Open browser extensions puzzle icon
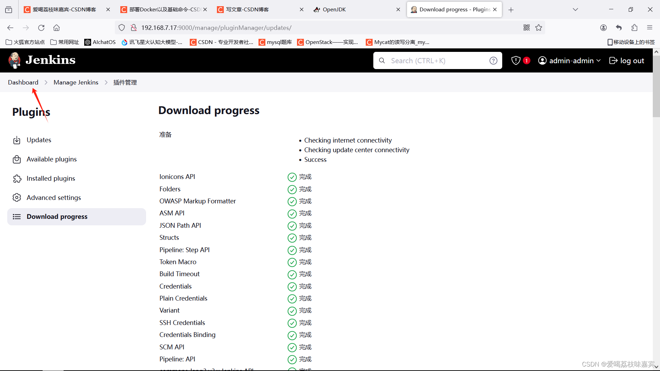 coord(634,28)
